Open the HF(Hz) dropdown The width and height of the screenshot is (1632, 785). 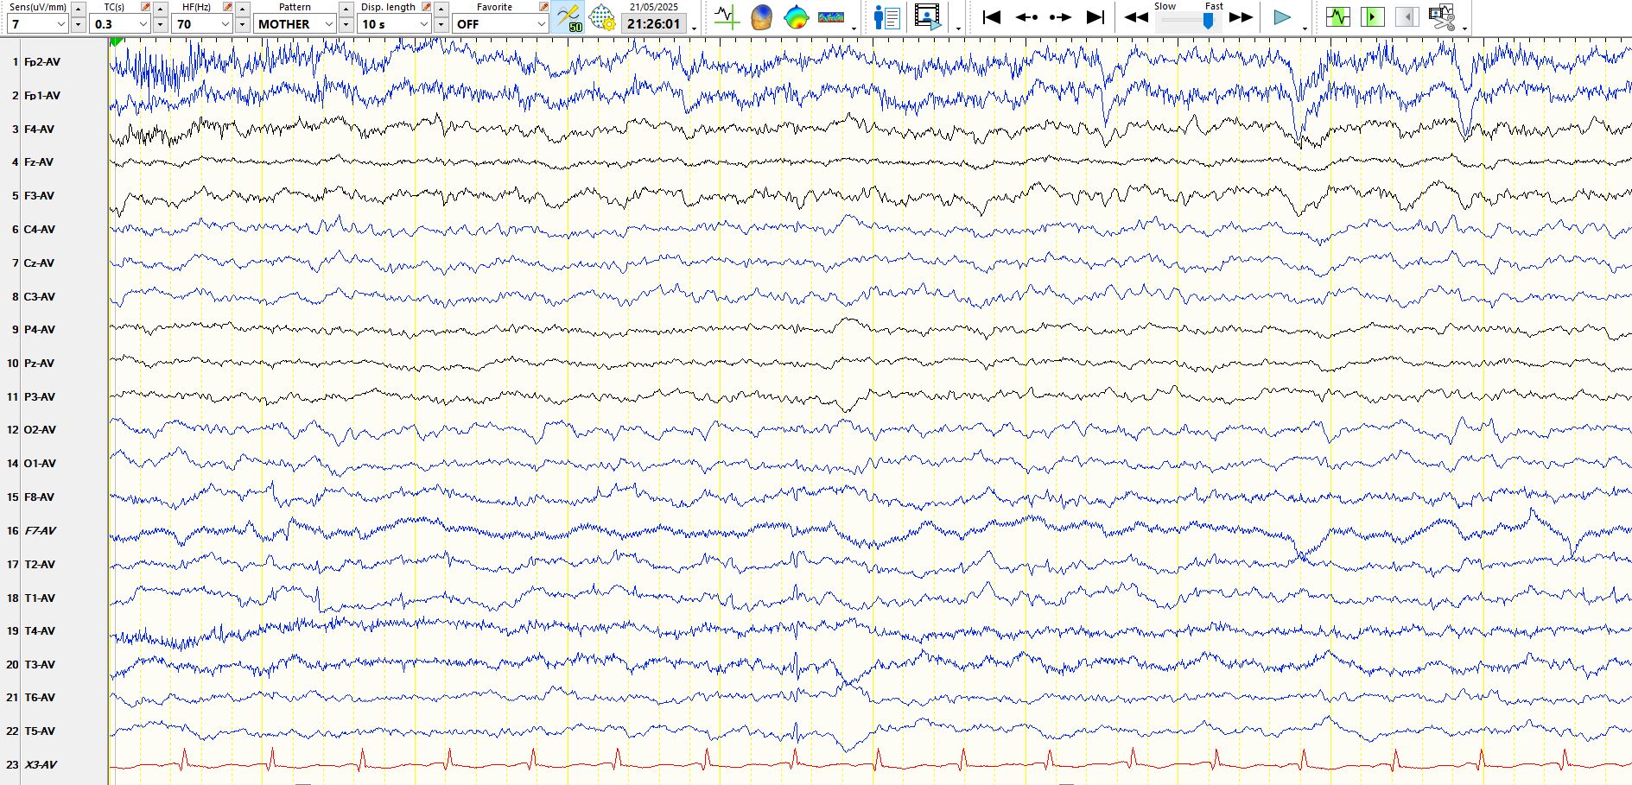click(x=202, y=24)
